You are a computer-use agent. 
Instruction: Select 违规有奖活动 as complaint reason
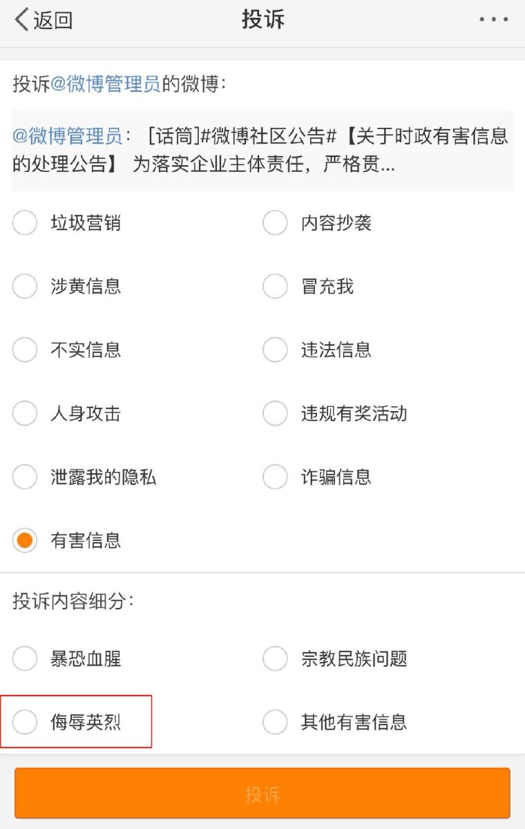click(x=275, y=413)
